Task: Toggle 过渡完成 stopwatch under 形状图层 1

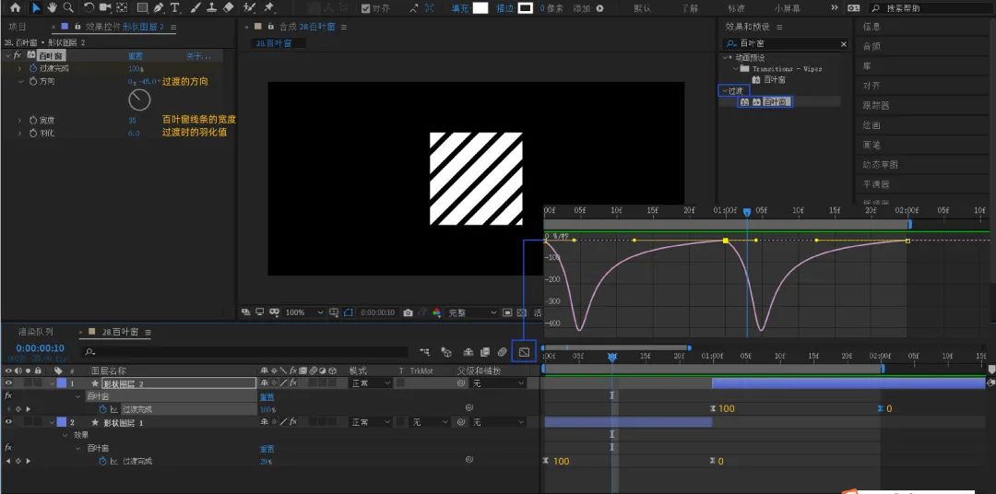Action: [102, 461]
